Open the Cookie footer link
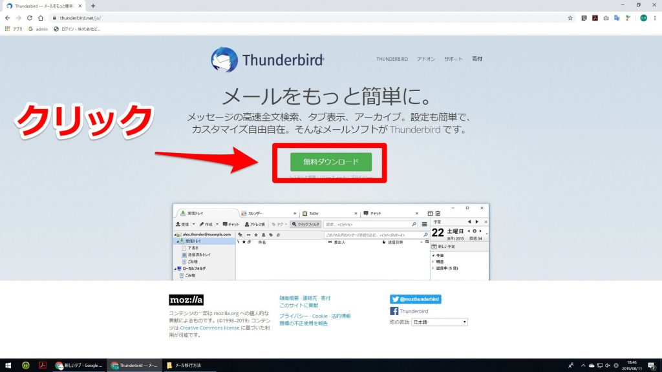 coord(319,316)
